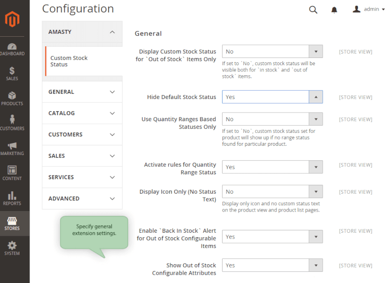Image resolution: width=387 pixels, height=283 pixels.
Task: Select the Dashboard sidebar item
Action: pos(12,49)
